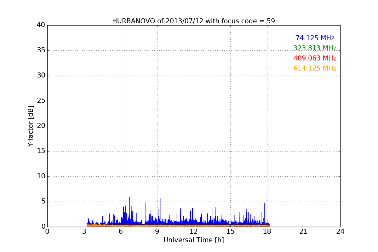Click the y-axis tick label 5

point(43,202)
